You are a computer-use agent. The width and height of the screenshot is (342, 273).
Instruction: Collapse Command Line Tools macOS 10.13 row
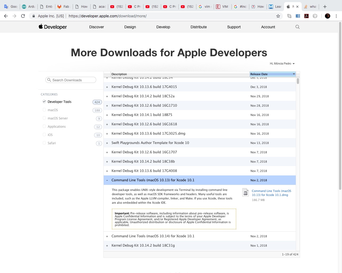pos(107,180)
